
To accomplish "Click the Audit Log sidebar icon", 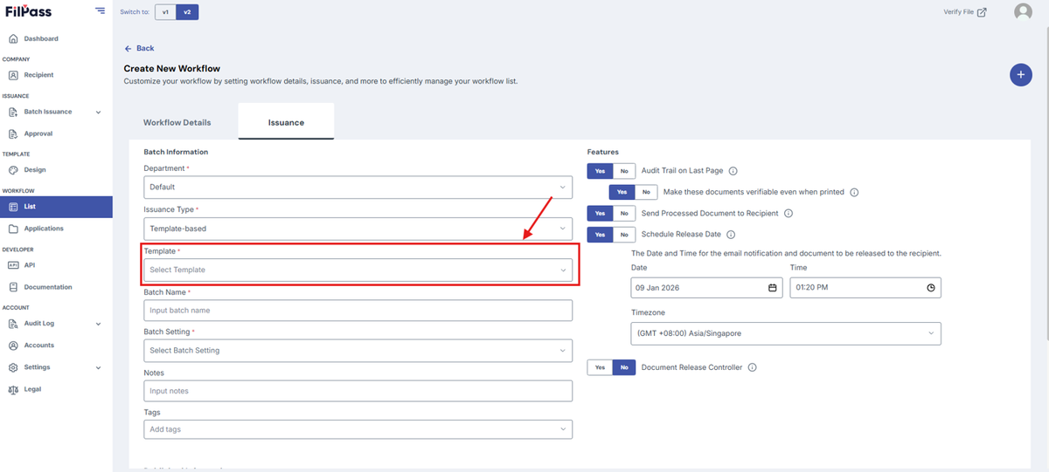I will [13, 324].
